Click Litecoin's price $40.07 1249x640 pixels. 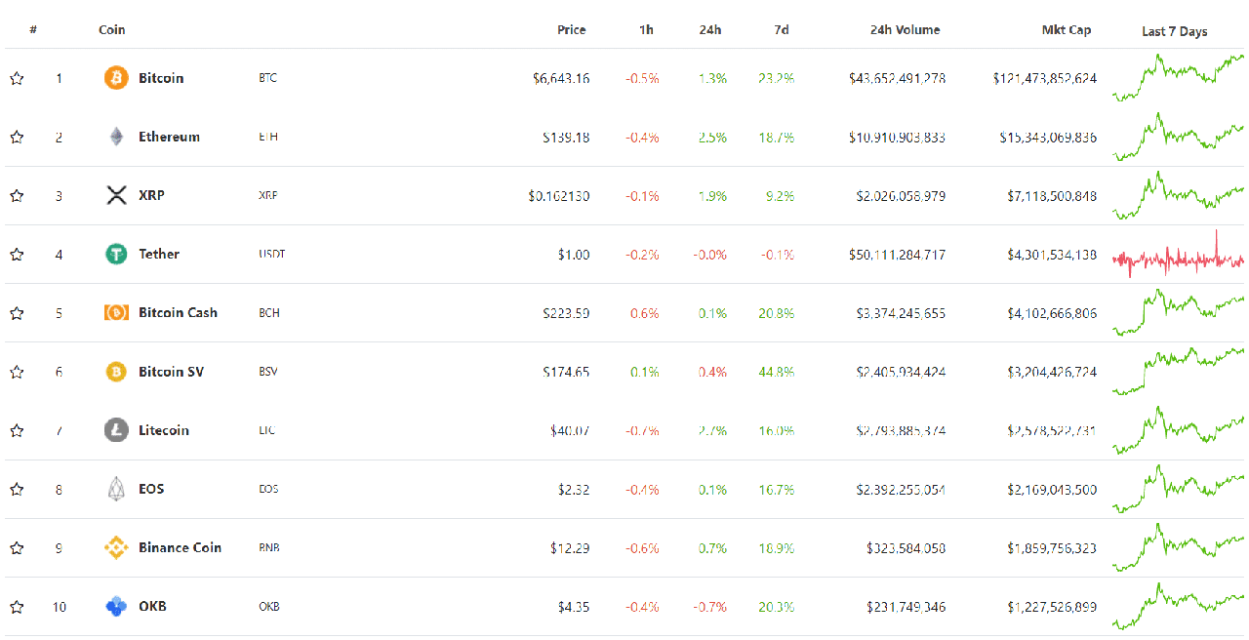click(x=570, y=430)
